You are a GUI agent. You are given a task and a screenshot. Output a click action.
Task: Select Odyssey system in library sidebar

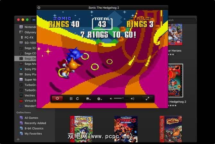[x=28, y=32]
